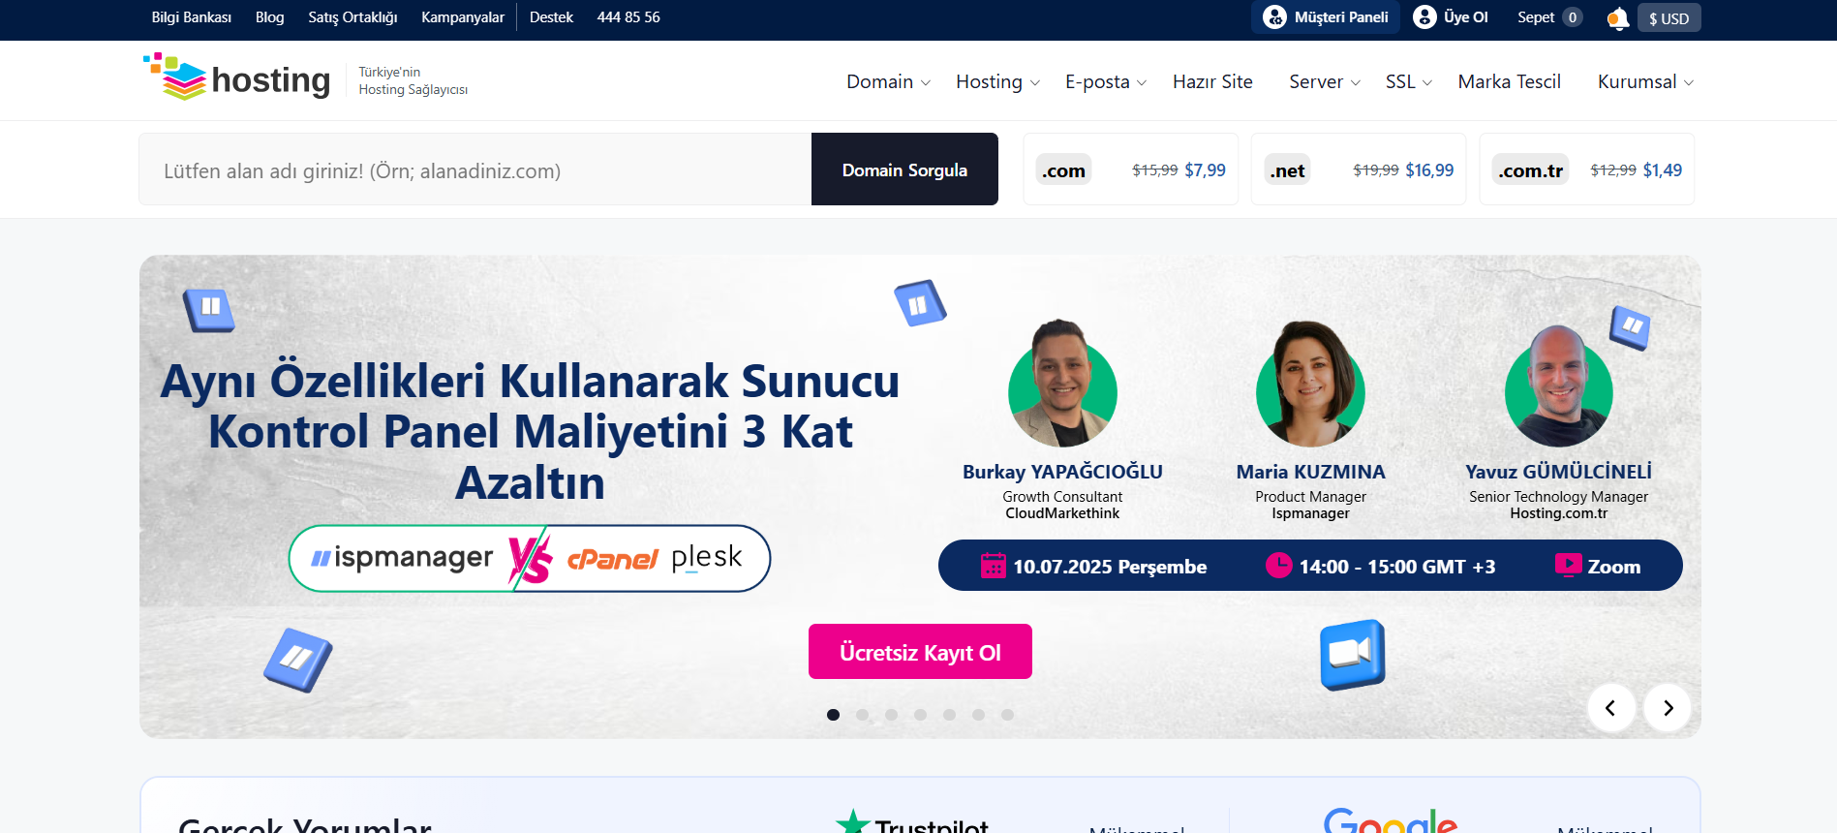Viewport: 1837px width, 833px height.
Task: Select the seventh carousel dot
Action: (1007, 715)
